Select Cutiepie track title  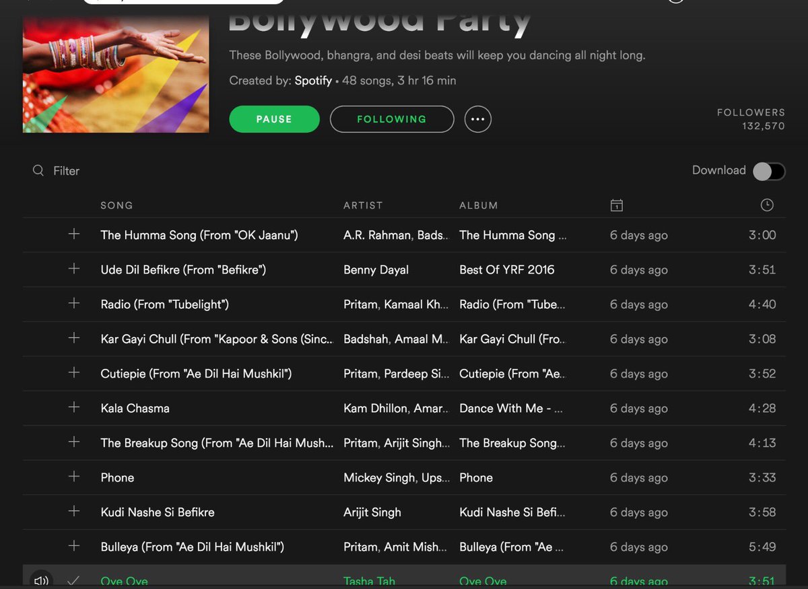pos(196,374)
